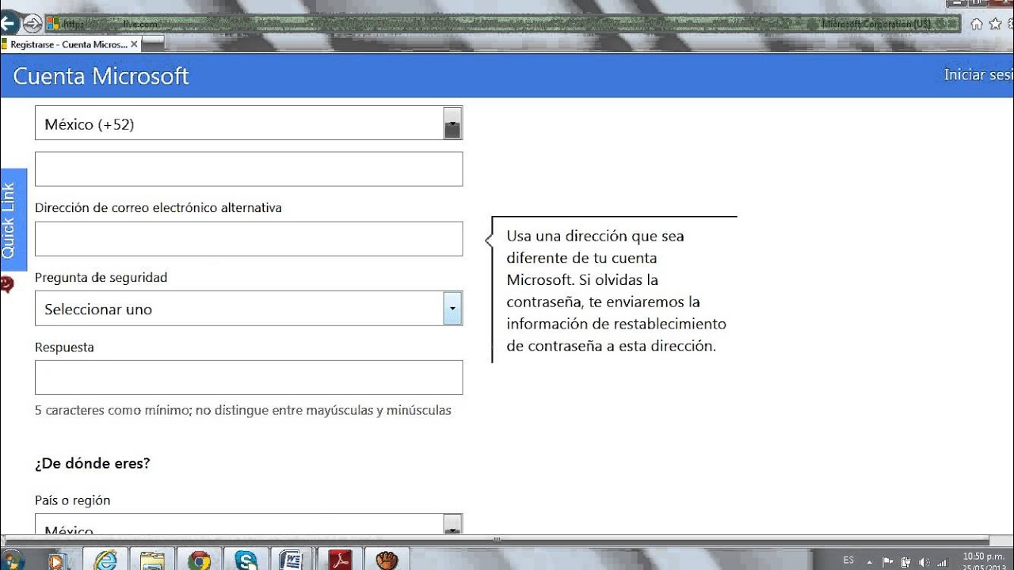Open the browser Home icon
Screen dimensions: 1014x570
click(x=977, y=24)
